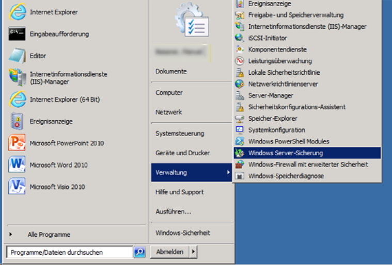Click Ereignisanzeige icon in left program list
392x265 pixels.
click(17, 121)
